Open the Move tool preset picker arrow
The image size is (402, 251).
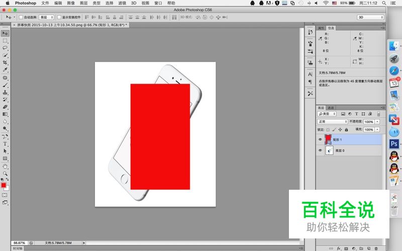tap(15, 17)
